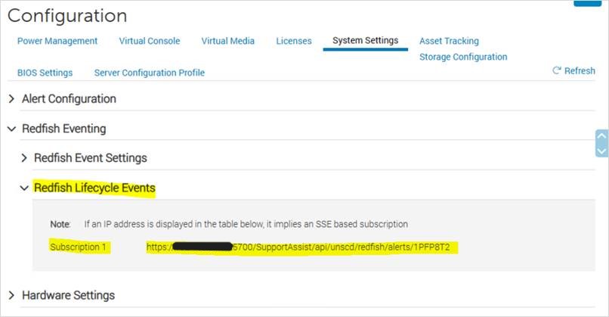The width and height of the screenshot is (609, 317).
Task: Open the Virtual Console tab
Action: 150,41
